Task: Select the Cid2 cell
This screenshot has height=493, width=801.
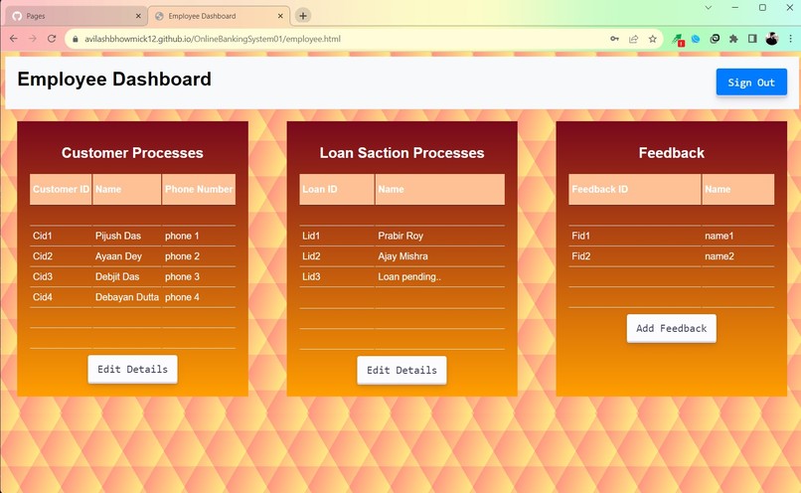Action: tap(61, 256)
